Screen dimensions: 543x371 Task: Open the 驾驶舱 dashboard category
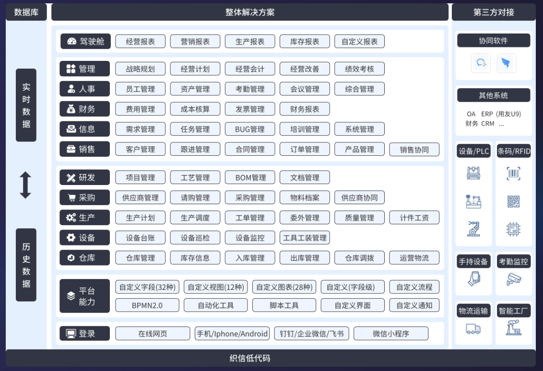click(x=85, y=41)
